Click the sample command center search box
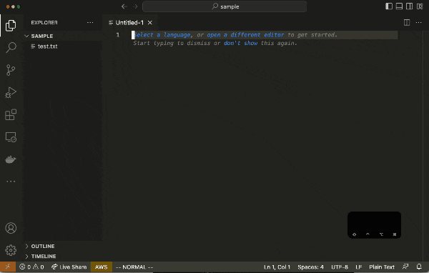Image resolution: width=429 pixels, height=273 pixels. (x=225, y=6)
